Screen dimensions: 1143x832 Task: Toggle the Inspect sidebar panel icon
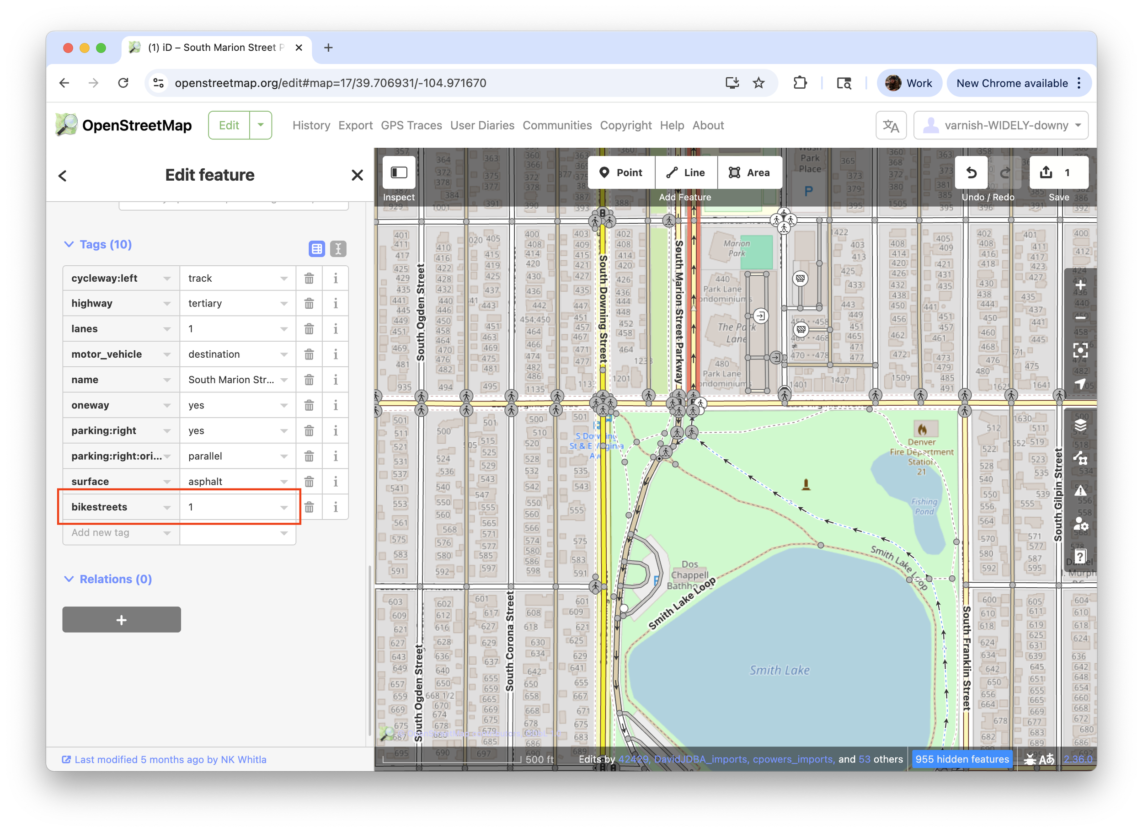click(x=399, y=173)
